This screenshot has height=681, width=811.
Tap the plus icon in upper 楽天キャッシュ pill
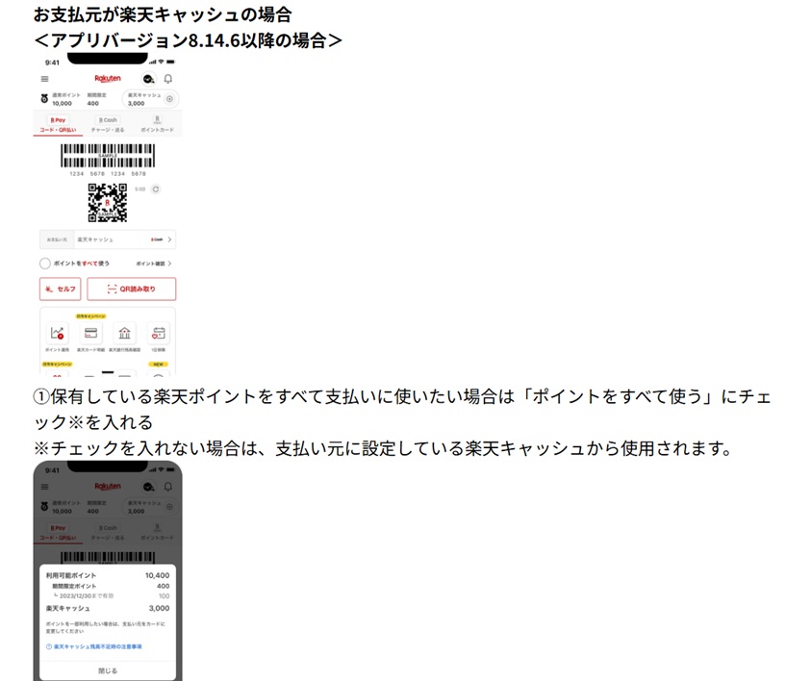point(169,99)
